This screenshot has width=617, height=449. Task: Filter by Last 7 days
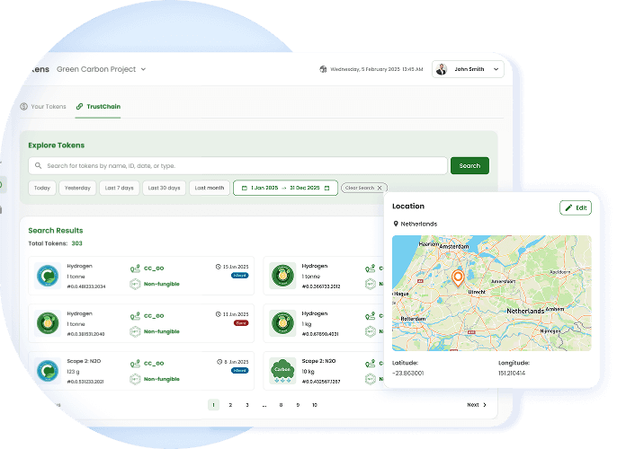pos(120,188)
